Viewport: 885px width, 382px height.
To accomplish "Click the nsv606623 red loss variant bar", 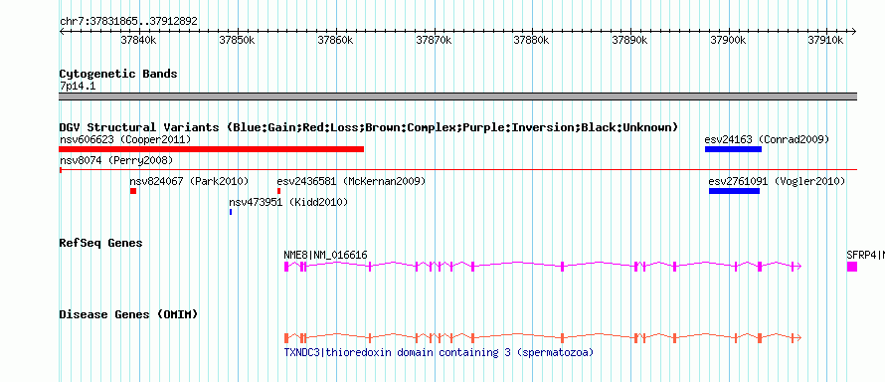I will pyautogui.click(x=212, y=149).
